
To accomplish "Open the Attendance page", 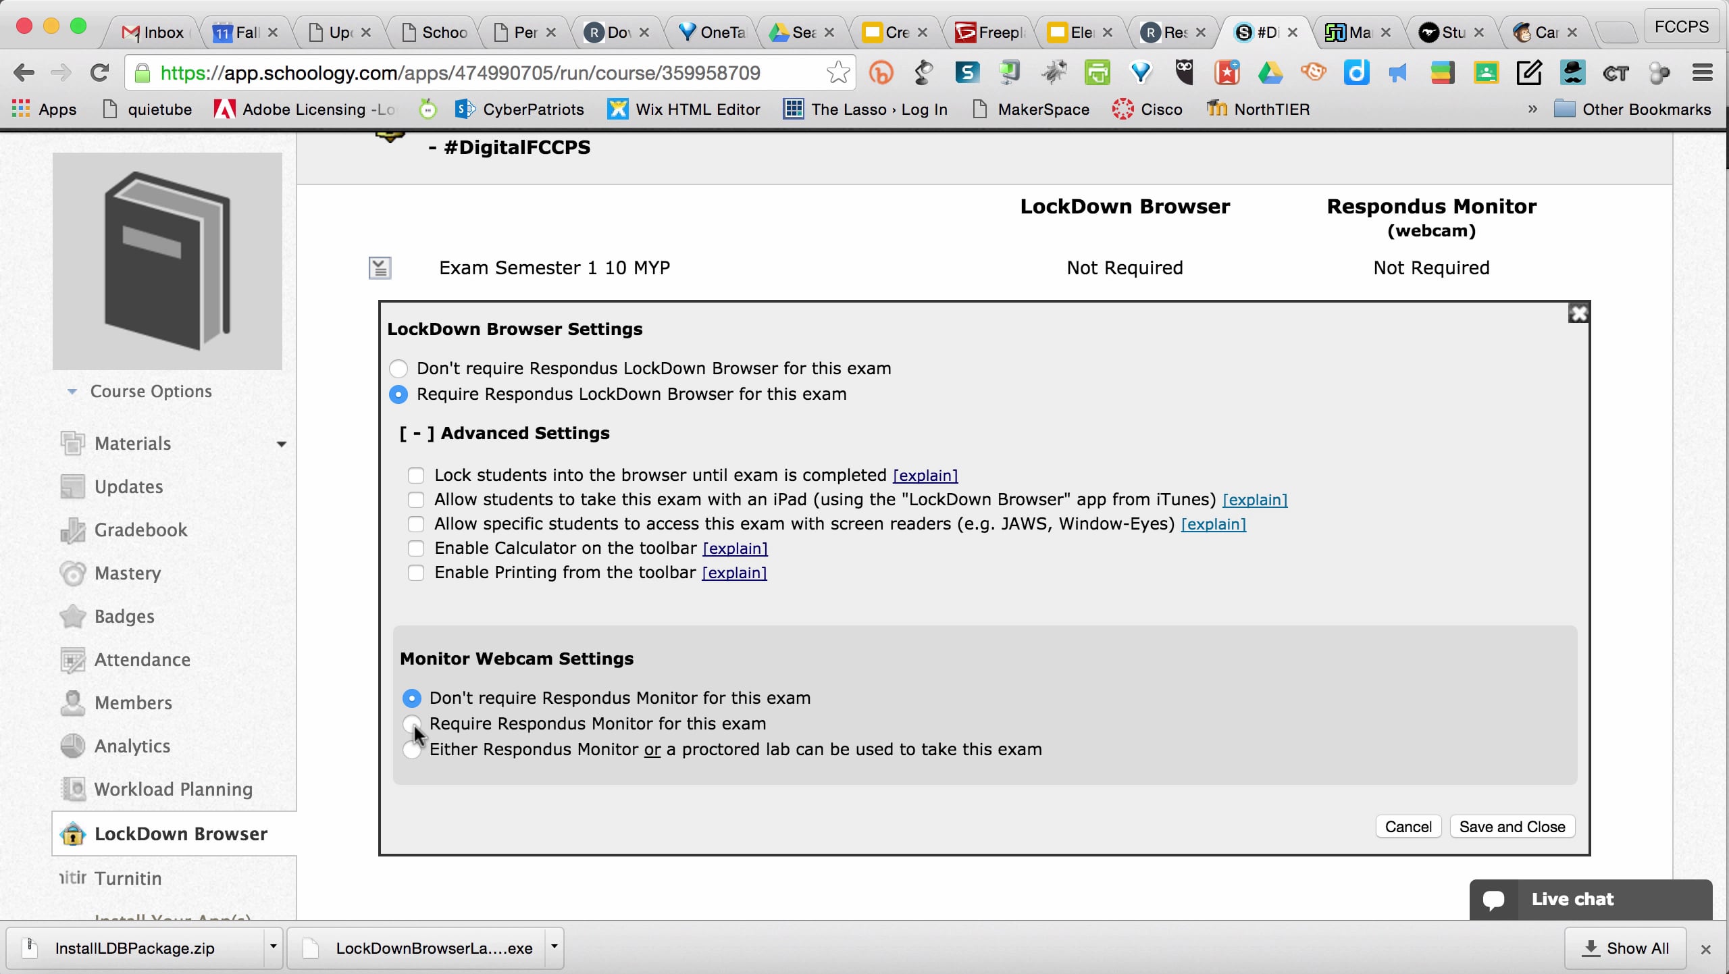I will pyautogui.click(x=142, y=659).
